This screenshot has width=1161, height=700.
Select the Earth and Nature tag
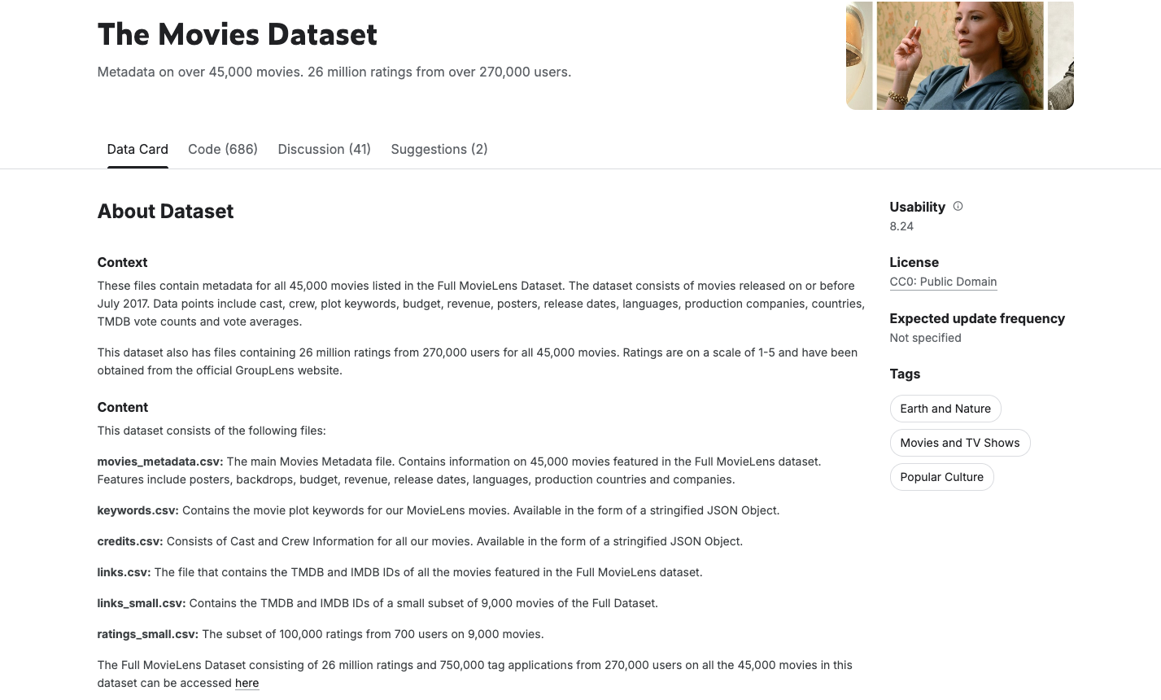click(945, 409)
